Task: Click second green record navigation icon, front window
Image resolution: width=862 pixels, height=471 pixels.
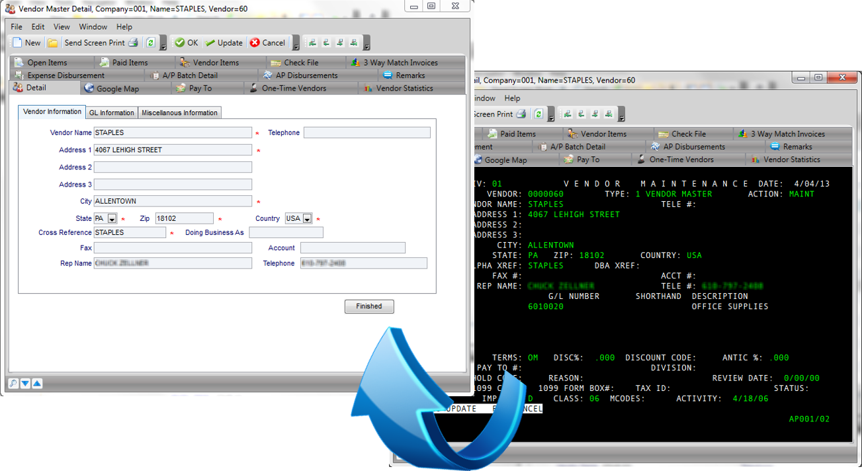Action: coord(326,42)
